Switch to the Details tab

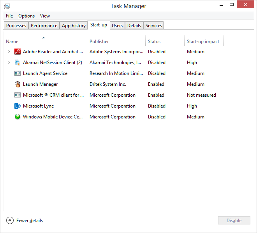click(x=134, y=26)
